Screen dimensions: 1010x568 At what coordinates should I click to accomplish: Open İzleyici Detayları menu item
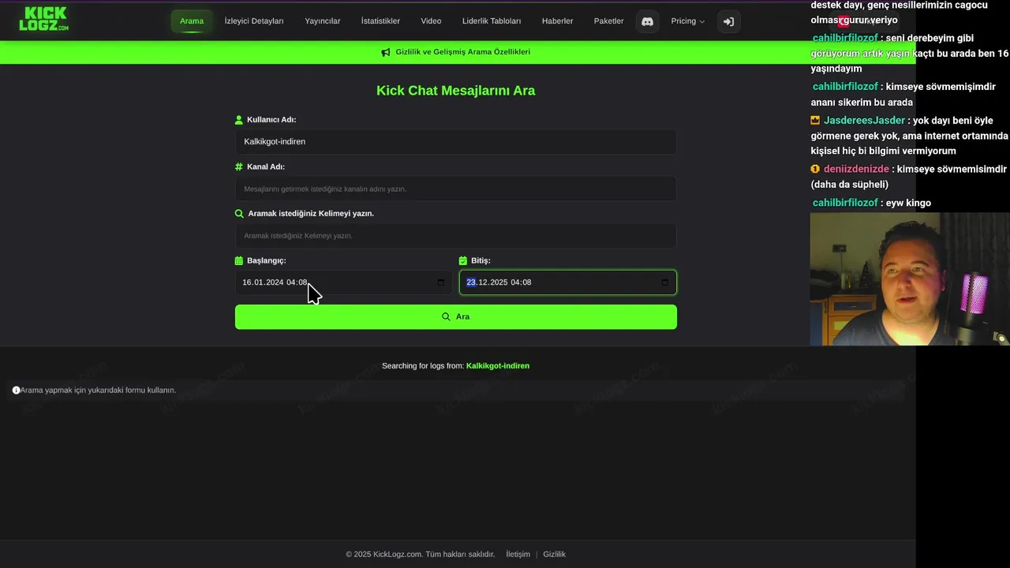click(x=254, y=21)
